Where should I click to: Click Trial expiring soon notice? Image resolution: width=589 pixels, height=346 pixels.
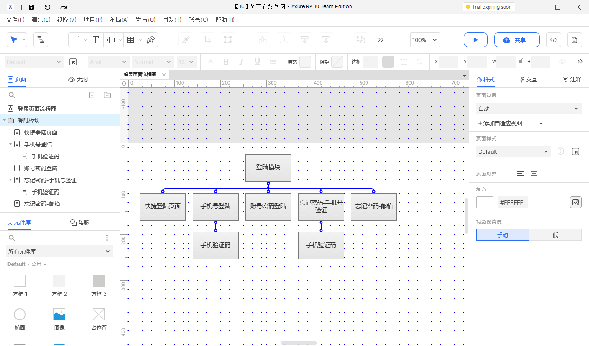(x=489, y=7)
